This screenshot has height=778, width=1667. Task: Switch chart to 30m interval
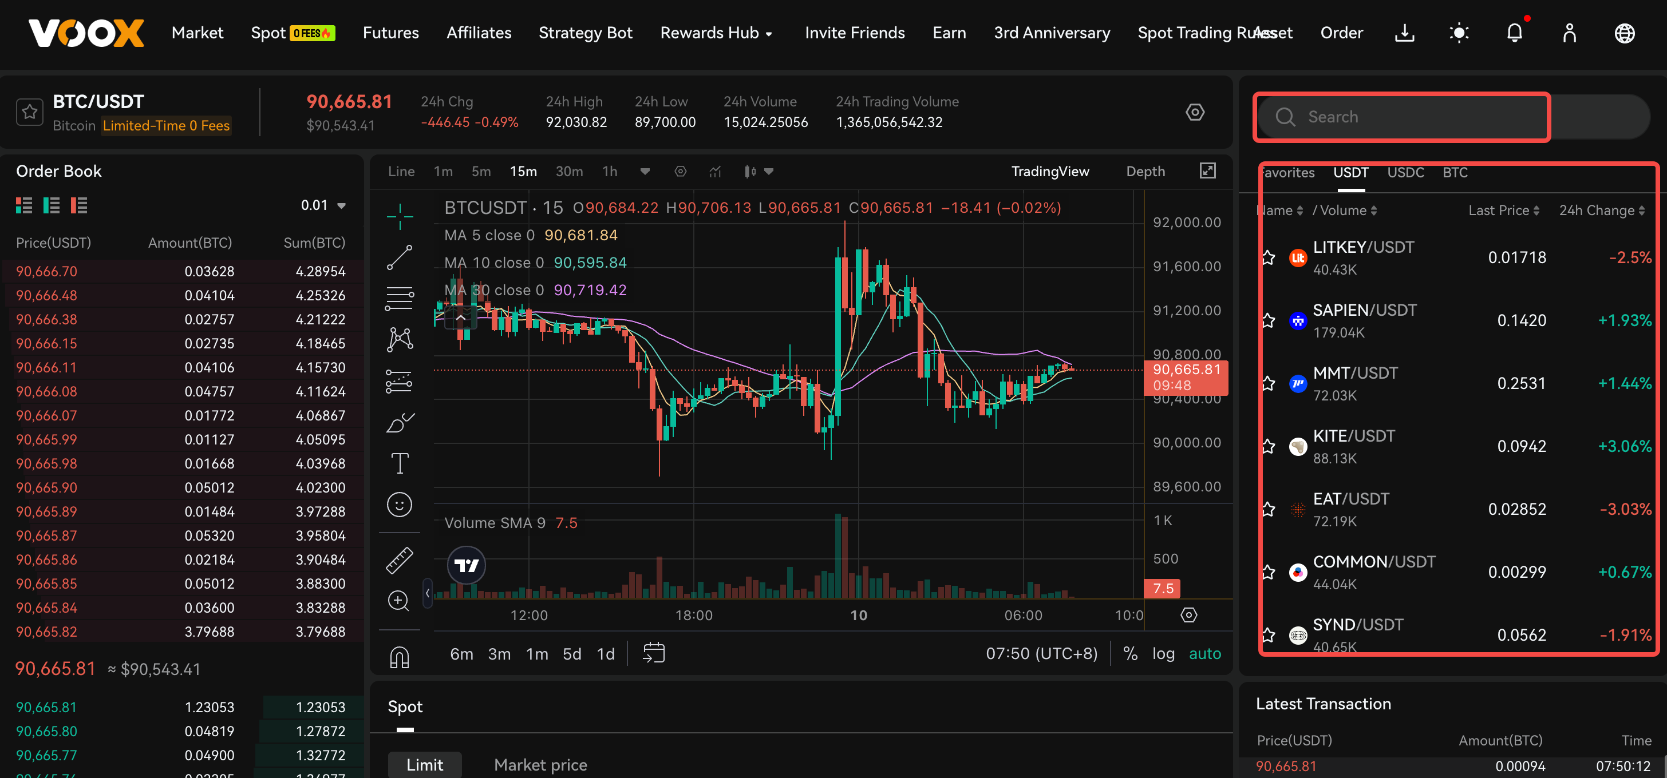click(570, 172)
